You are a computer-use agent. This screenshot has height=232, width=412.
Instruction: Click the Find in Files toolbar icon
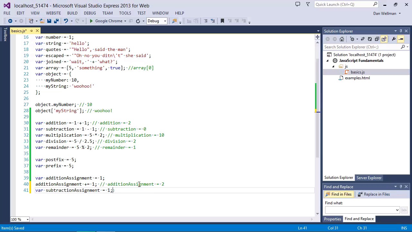[x=174, y=21]
